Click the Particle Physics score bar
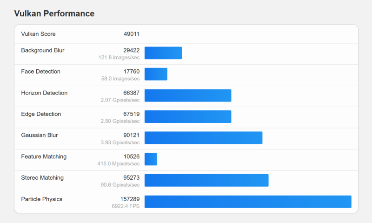 [x=248, y=202]
